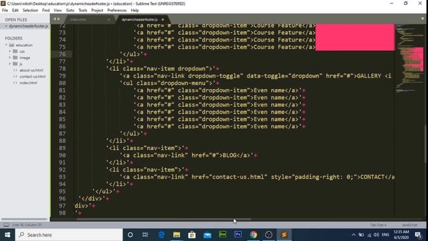Click the editor horizontal scrollbar thumb
The height and width of the screenshot is (241, 428).
pos(164,219)
